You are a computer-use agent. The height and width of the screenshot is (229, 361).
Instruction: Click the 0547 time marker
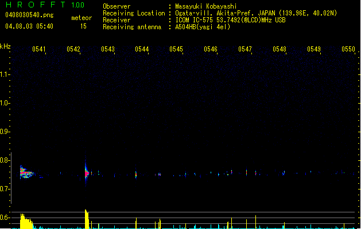tap(245, 49)
